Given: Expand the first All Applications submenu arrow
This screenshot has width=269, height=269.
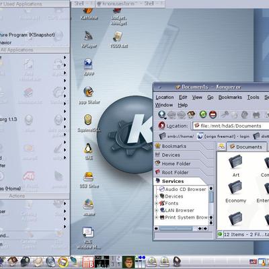Looking at the screenshot, I should [65, 57].
